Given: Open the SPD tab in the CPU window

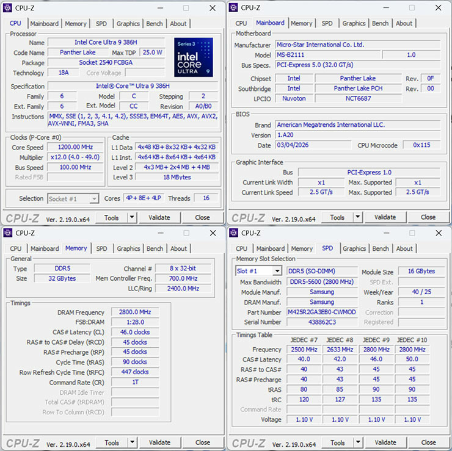Looking at the screenshot, I should click(x=101, y=24).
